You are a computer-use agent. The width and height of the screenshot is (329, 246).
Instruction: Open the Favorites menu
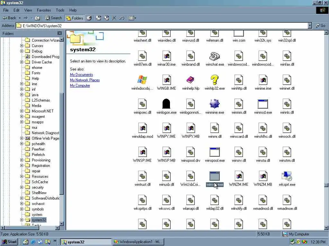(44, 10)
